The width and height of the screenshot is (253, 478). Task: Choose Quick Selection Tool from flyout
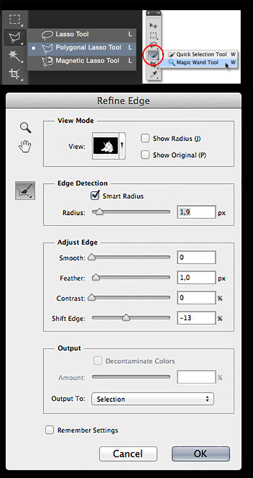(x=201, y=54)
